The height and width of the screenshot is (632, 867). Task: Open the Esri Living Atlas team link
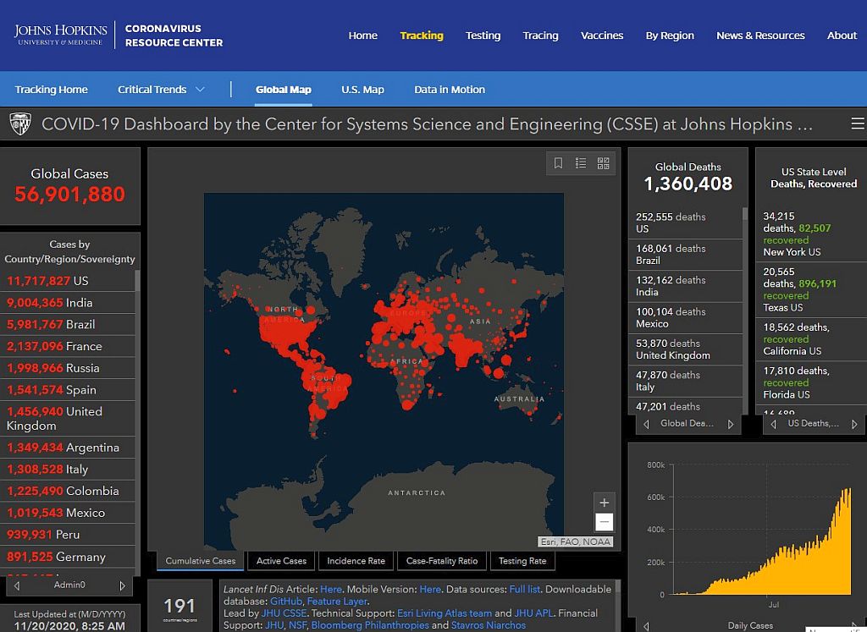pos(444,613)
